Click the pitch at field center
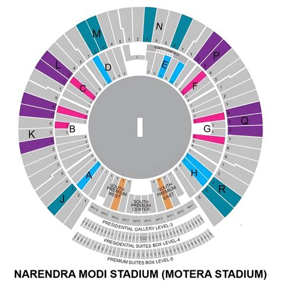 pos(140,127)
